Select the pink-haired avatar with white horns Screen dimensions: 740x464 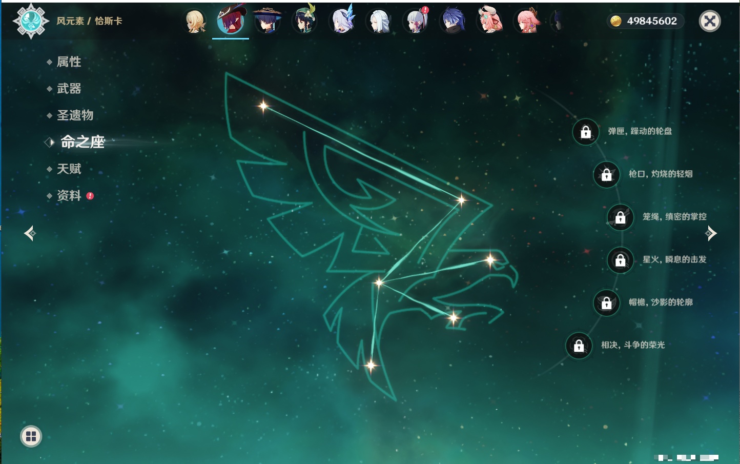(490, 22)
